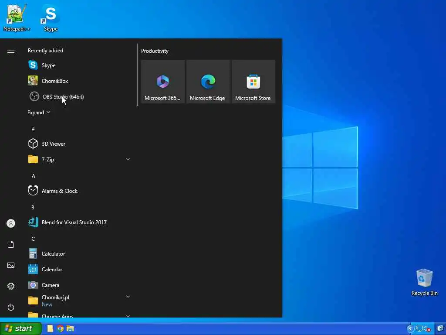Open the Calculator app
Screen dimensions: 446x335
point(79,253)
